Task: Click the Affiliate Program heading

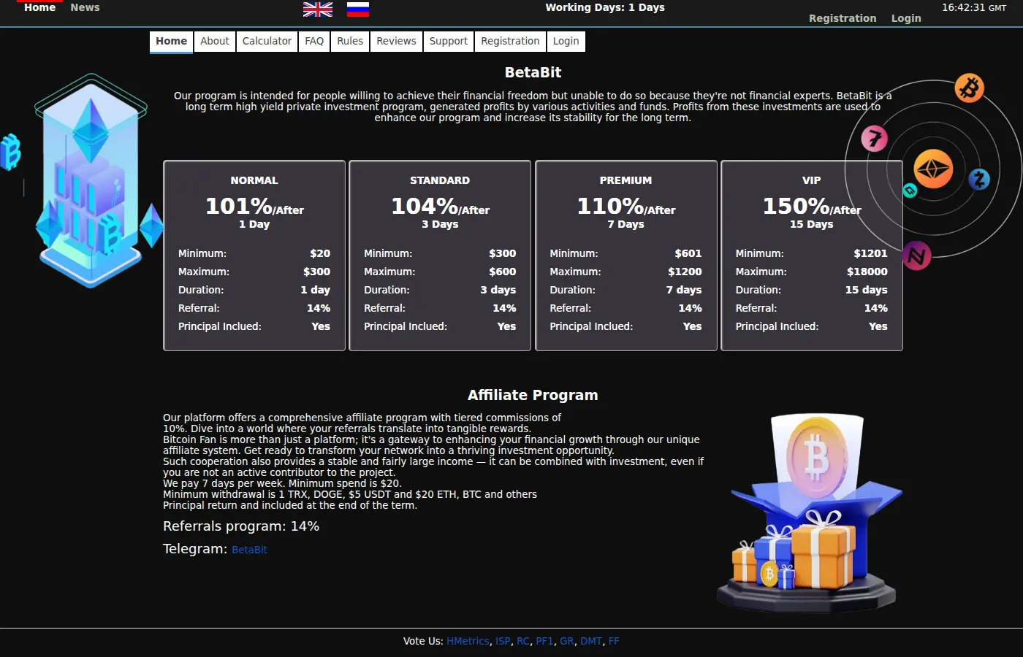Action: [533, 395]
